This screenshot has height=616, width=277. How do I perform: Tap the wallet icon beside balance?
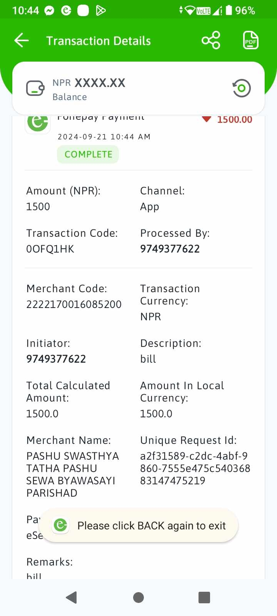(x=35, y=88)
